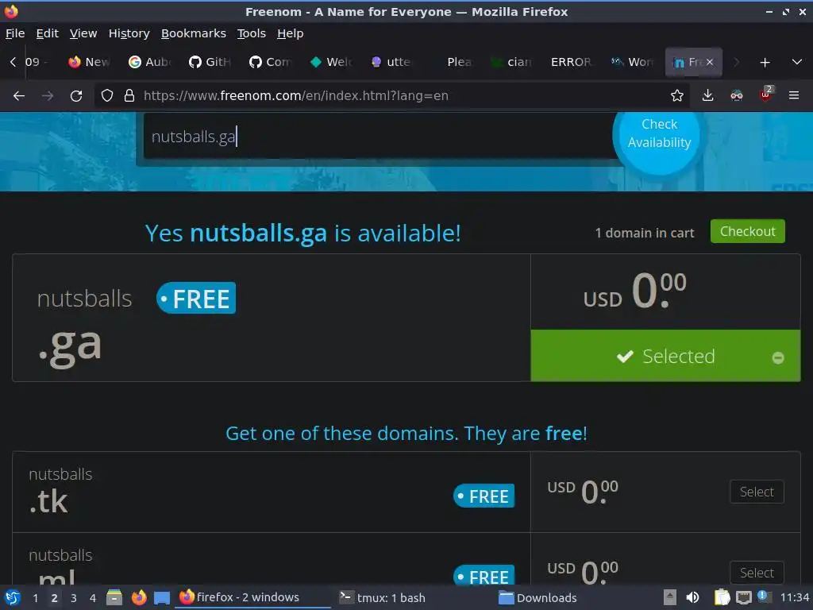Click the green Checkout button
Viewport: 813px width, 610px height.
click(x=748, y=231)
